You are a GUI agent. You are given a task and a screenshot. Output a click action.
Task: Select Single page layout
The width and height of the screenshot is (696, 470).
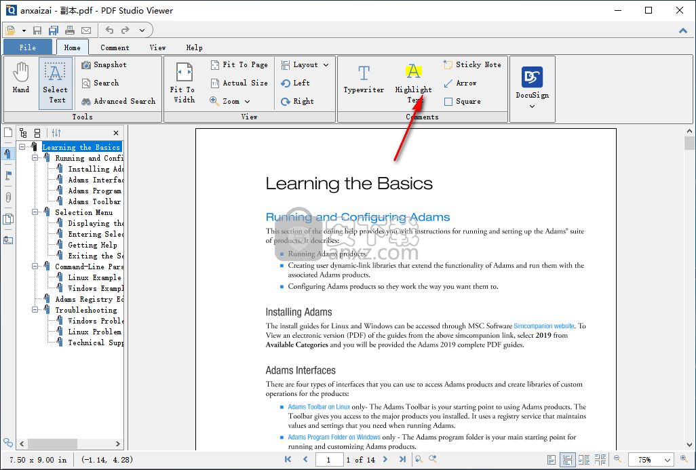point(552,460)
